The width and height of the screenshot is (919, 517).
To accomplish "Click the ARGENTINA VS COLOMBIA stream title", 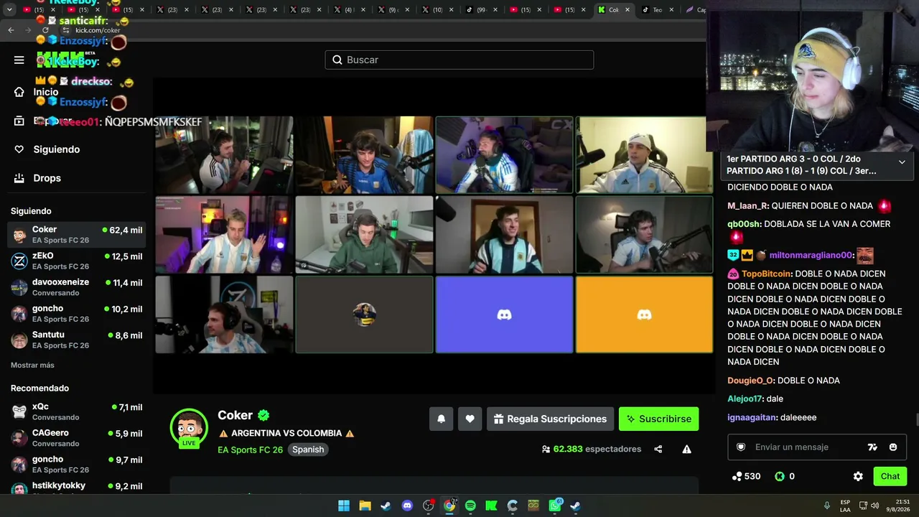I will tap(286, 433).
